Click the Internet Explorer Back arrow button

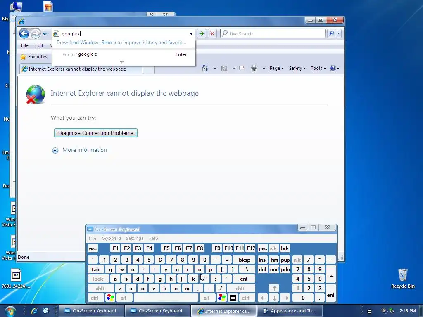click(x=24, y=34)
